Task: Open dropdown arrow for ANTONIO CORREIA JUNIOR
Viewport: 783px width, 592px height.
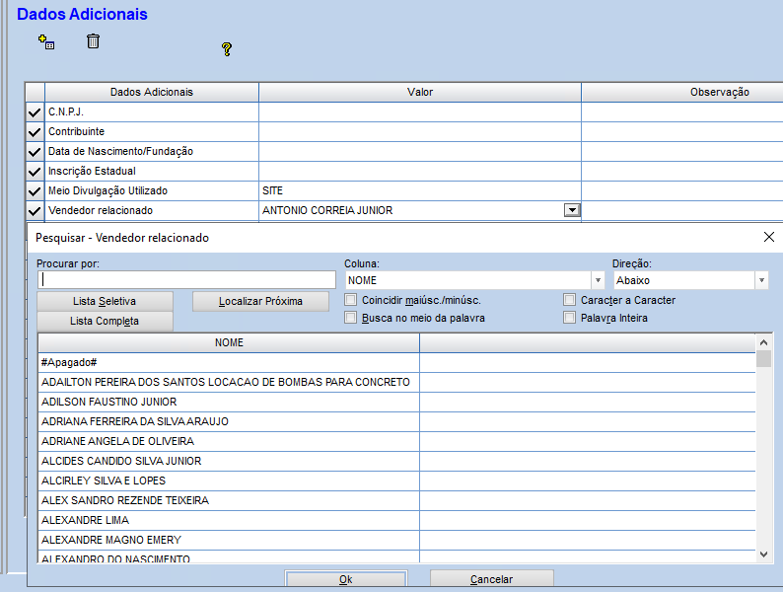Action: (571, 210)
